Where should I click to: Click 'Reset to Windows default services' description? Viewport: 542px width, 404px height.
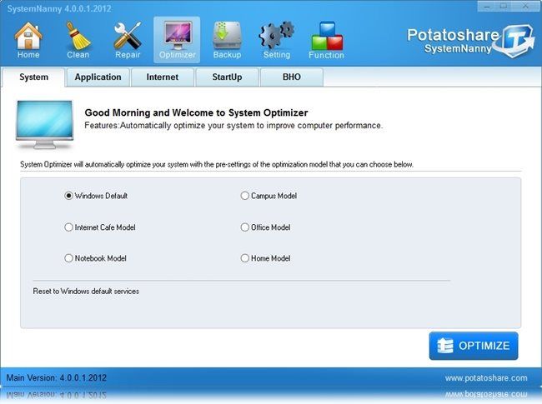(x=86, y=291)
